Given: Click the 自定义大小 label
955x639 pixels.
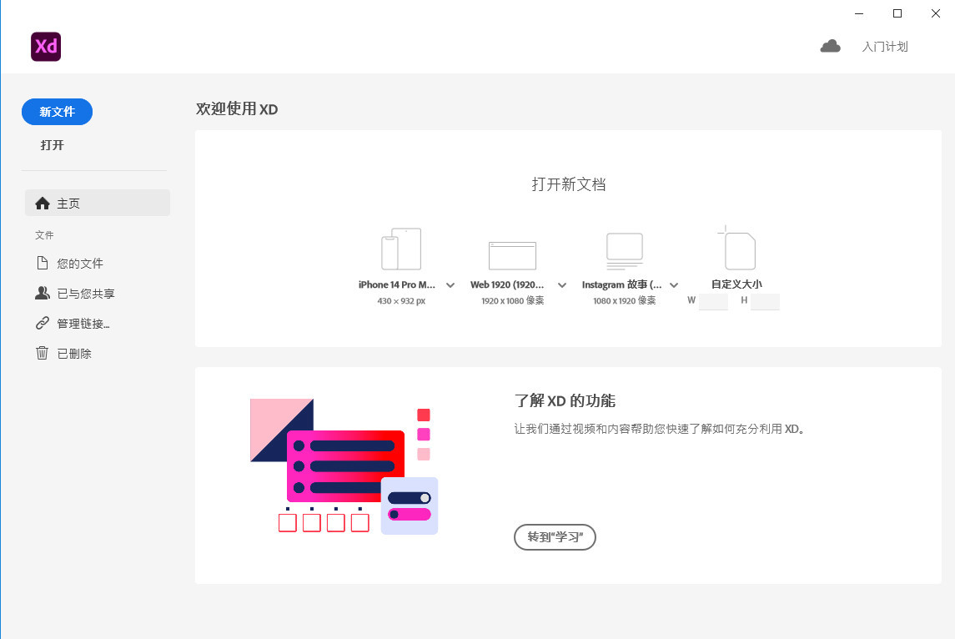Looking at the screenshot, I should tap(736, 284).
